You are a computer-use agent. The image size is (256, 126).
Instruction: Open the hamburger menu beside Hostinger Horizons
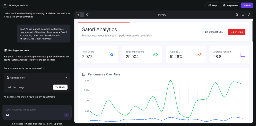pyautogui.click(x=5, y=5)
